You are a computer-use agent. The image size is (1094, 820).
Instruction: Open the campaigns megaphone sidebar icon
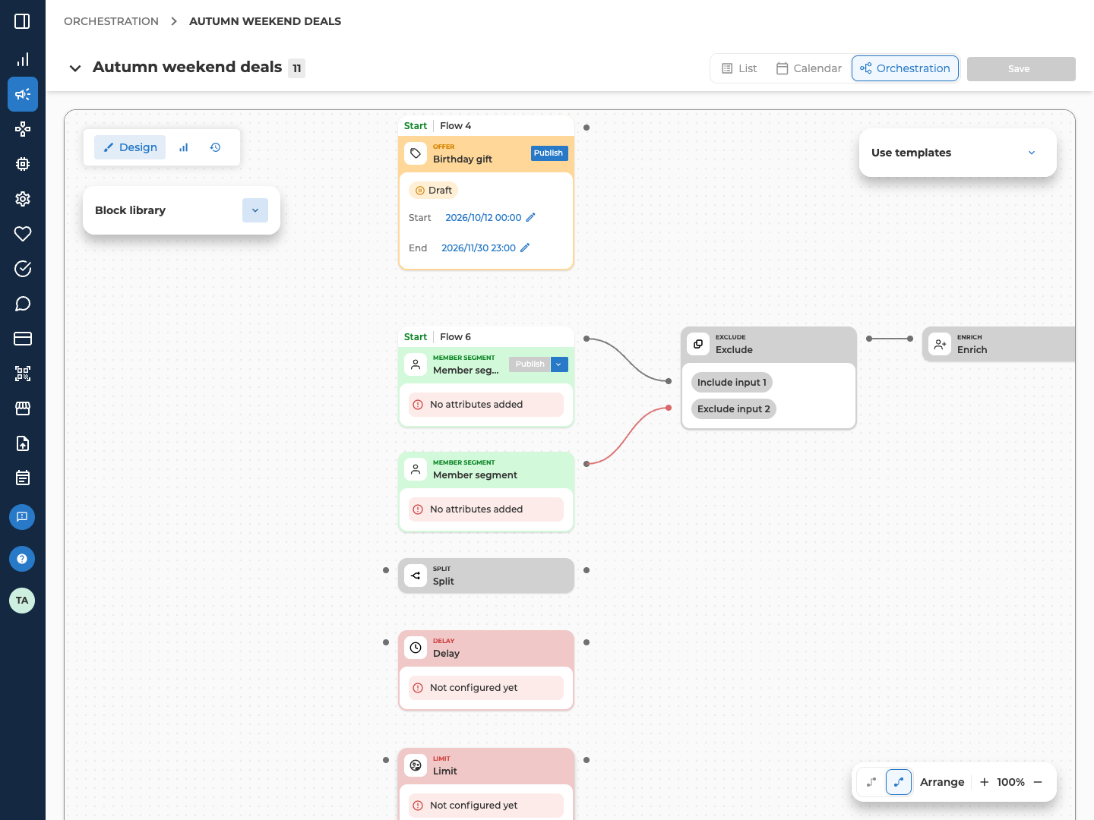[x=23, y=94]
